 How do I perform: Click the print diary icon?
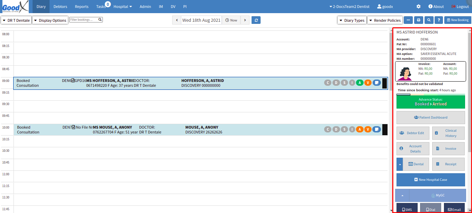click(418, 20)
